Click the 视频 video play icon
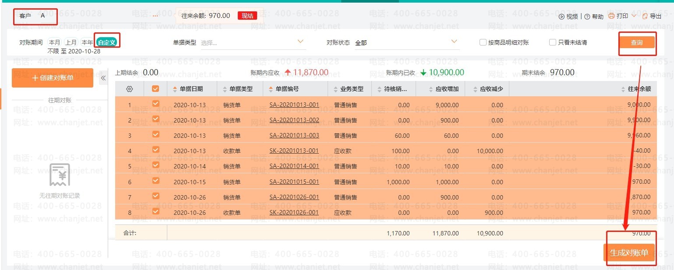The width and height of the screenshot is (674, 270). 561,17
